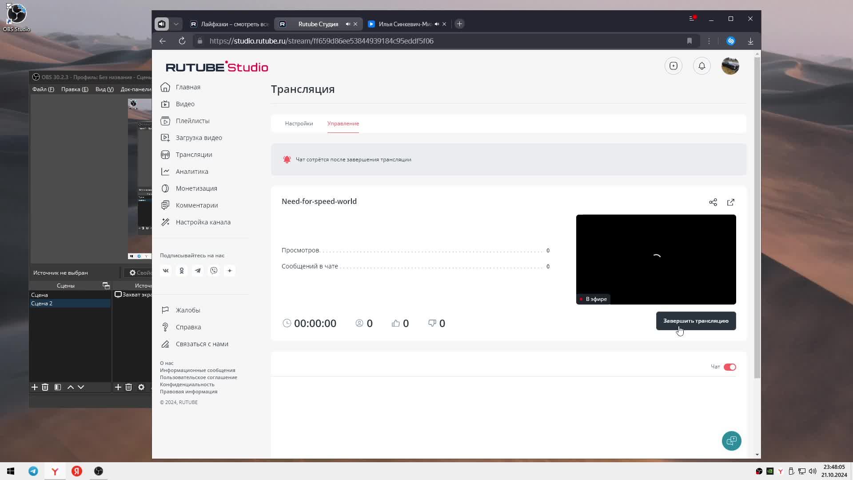The image size is (853, 480).
Task: Switch to the Настройки tab
Action: [x=299, y=124]
